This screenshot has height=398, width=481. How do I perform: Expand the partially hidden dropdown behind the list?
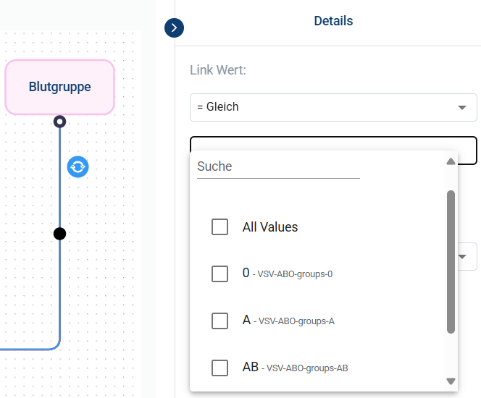click(x=467, y=256)
